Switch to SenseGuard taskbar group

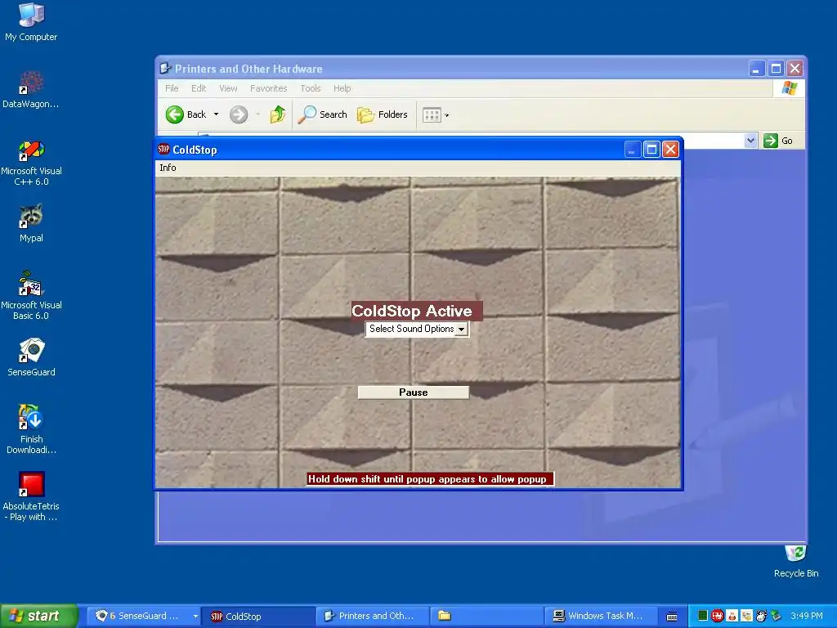142,617
